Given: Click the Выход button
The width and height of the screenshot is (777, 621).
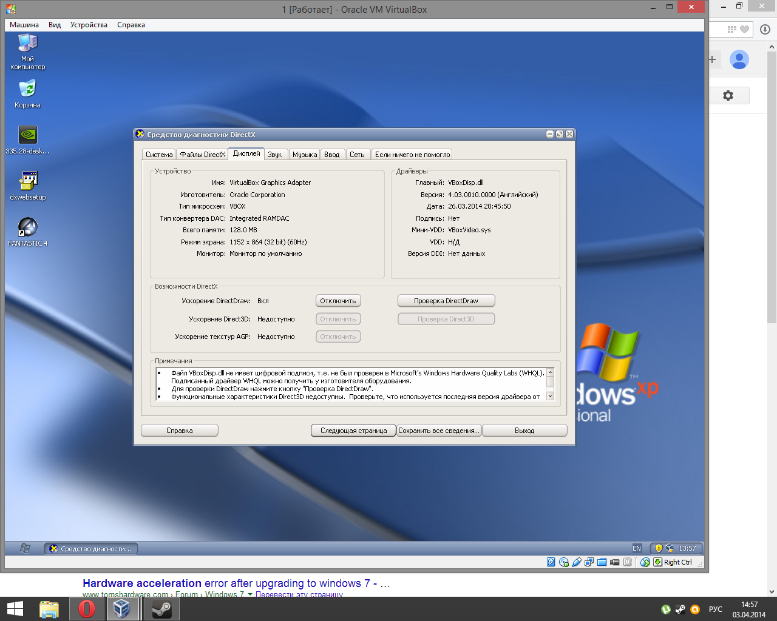Looking at the screenshot, I should coord(524,431).
